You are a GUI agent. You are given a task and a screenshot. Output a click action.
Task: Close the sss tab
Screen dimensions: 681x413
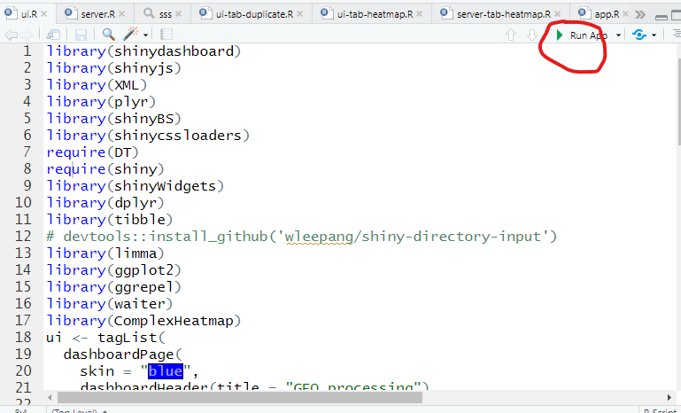179,14
